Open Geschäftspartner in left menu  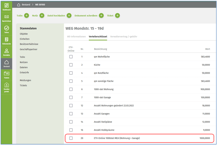(28, 49)
